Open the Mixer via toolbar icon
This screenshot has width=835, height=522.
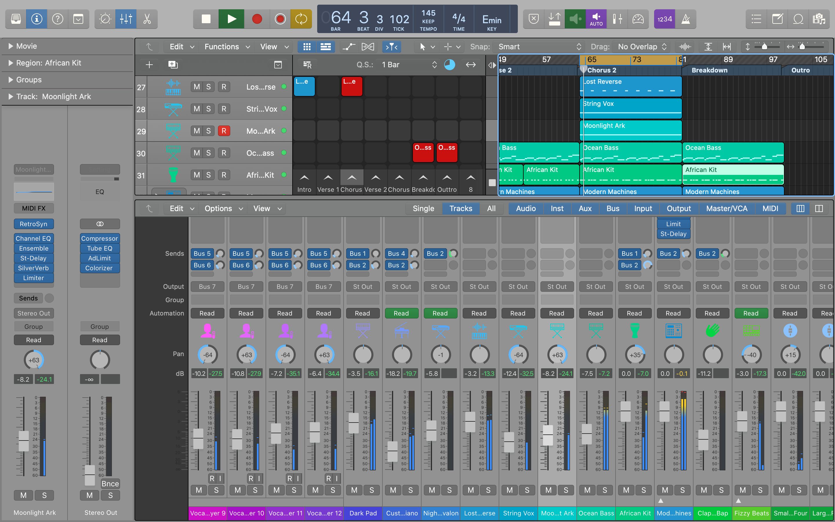pyautogui.click(x=126, y=19)
